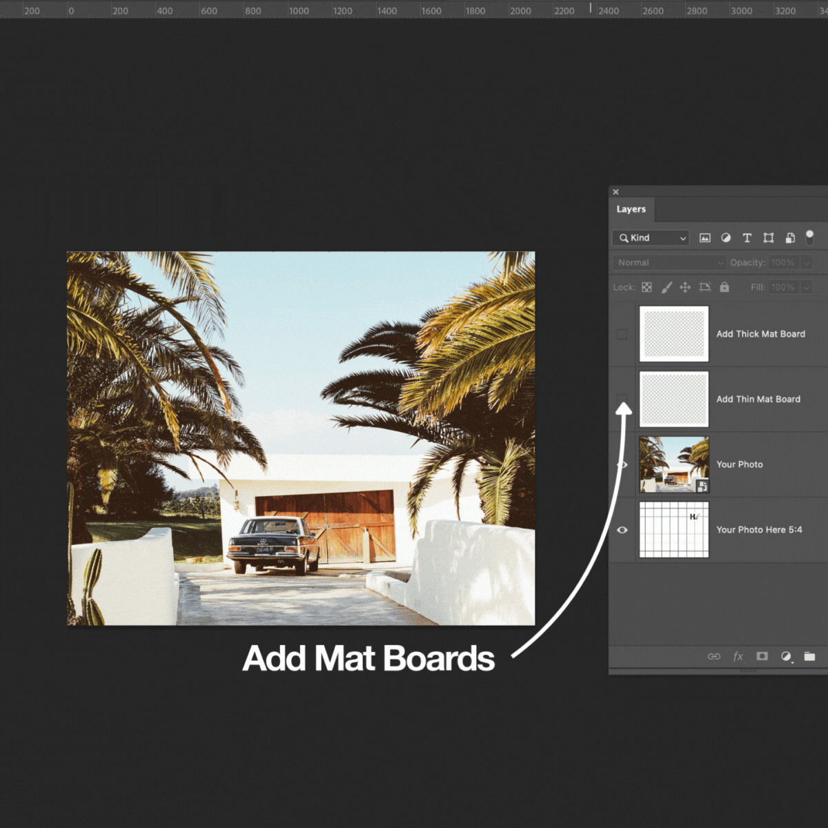Select the Layers panel tab

631,209
